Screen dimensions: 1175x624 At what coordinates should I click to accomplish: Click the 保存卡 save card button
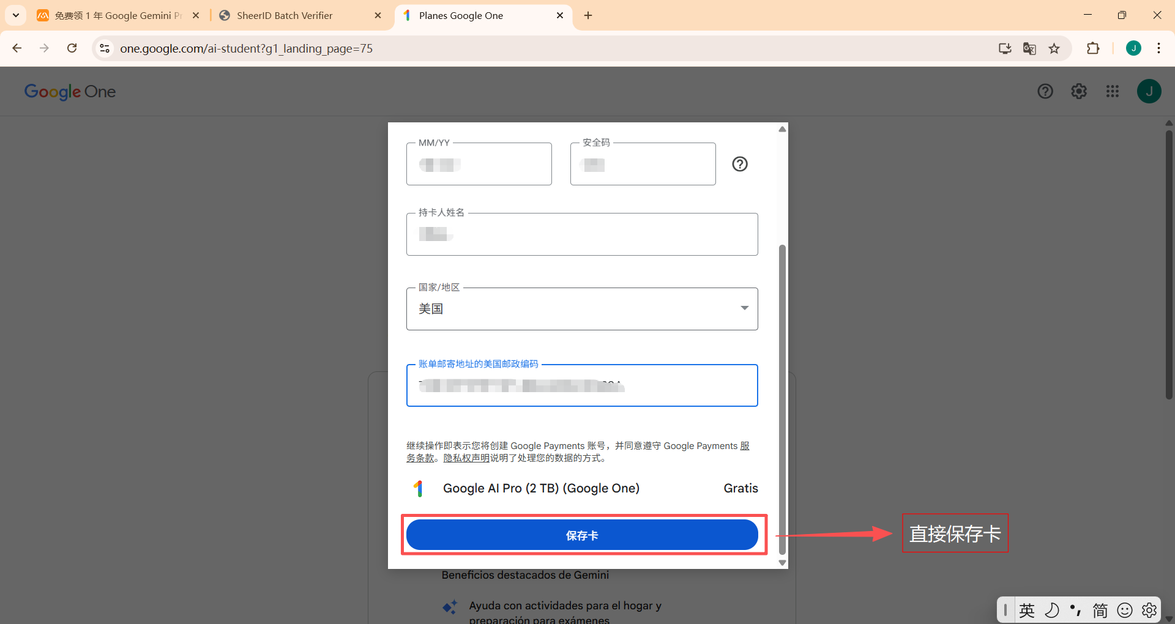582,534
